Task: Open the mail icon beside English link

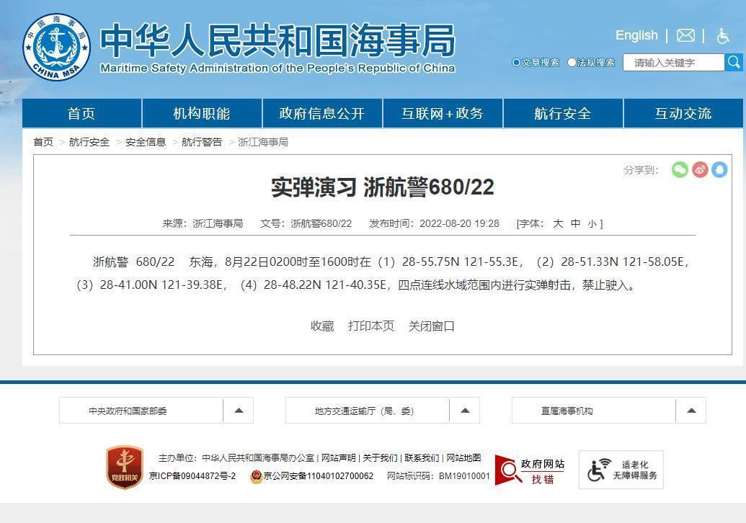Action: 685,35
